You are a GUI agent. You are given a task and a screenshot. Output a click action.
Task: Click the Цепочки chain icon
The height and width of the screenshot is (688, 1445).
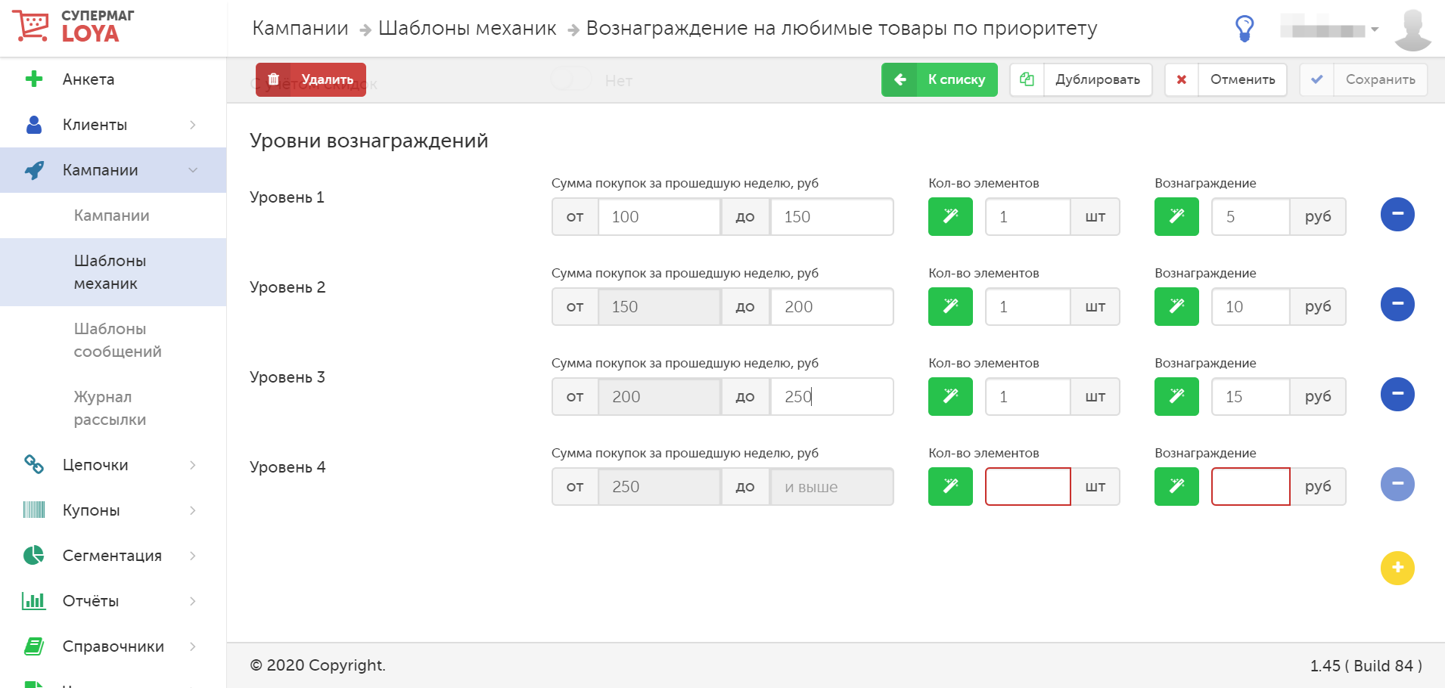(x=34, y=464)
